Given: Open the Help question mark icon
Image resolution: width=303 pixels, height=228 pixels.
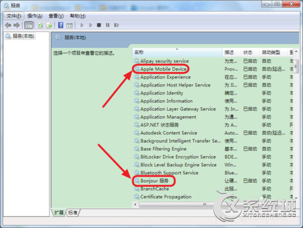Looking at the screenshot, I should tap(61, 25).
